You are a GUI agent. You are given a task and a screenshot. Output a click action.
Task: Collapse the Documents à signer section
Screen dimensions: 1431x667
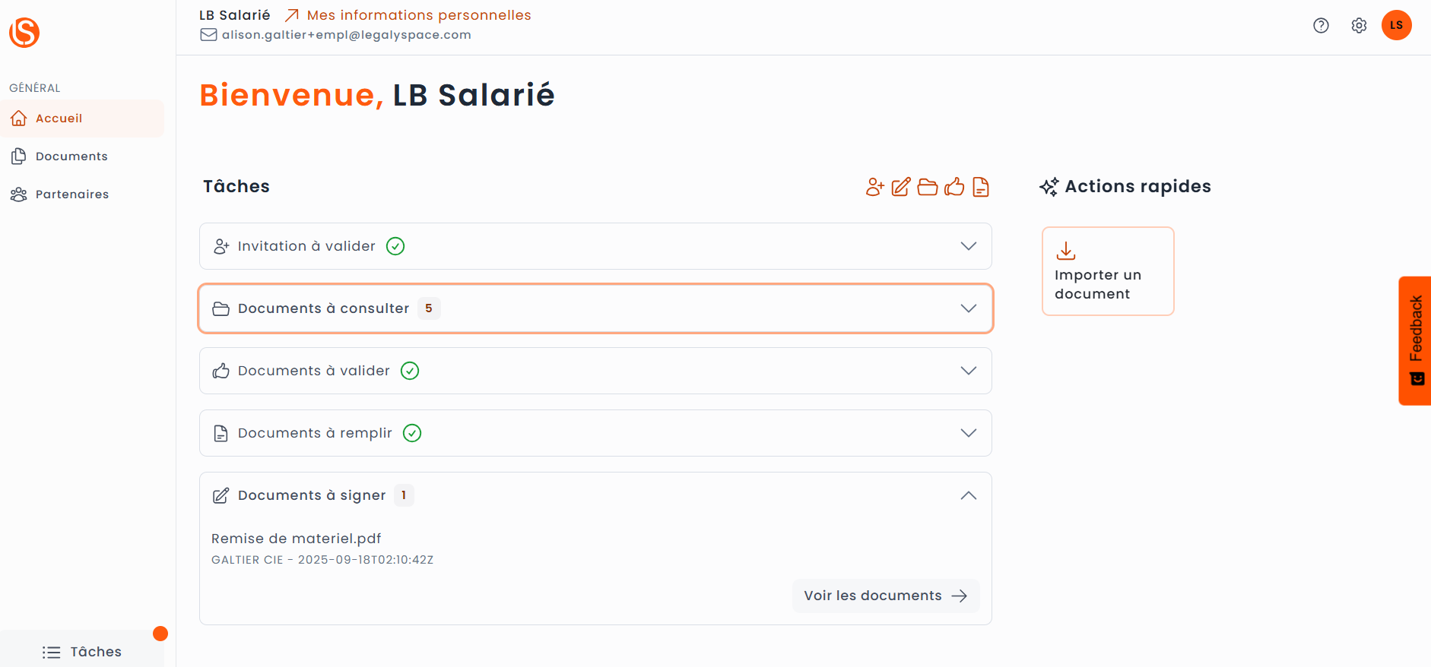pos(968,495)
